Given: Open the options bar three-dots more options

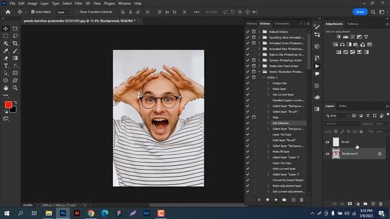Looking at the screenshot, I should (196, 12).
